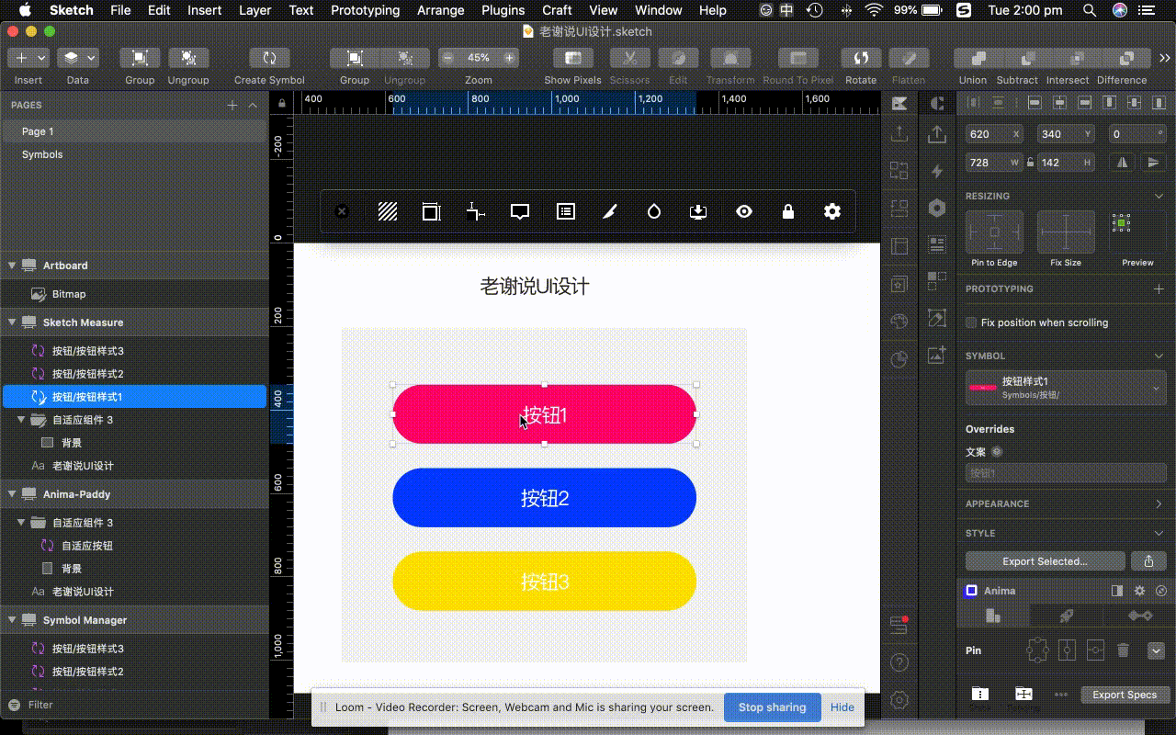
Task: Select the 按钮/按钮样式3 layer under Sketch Measure
Action: click(135, 351)
